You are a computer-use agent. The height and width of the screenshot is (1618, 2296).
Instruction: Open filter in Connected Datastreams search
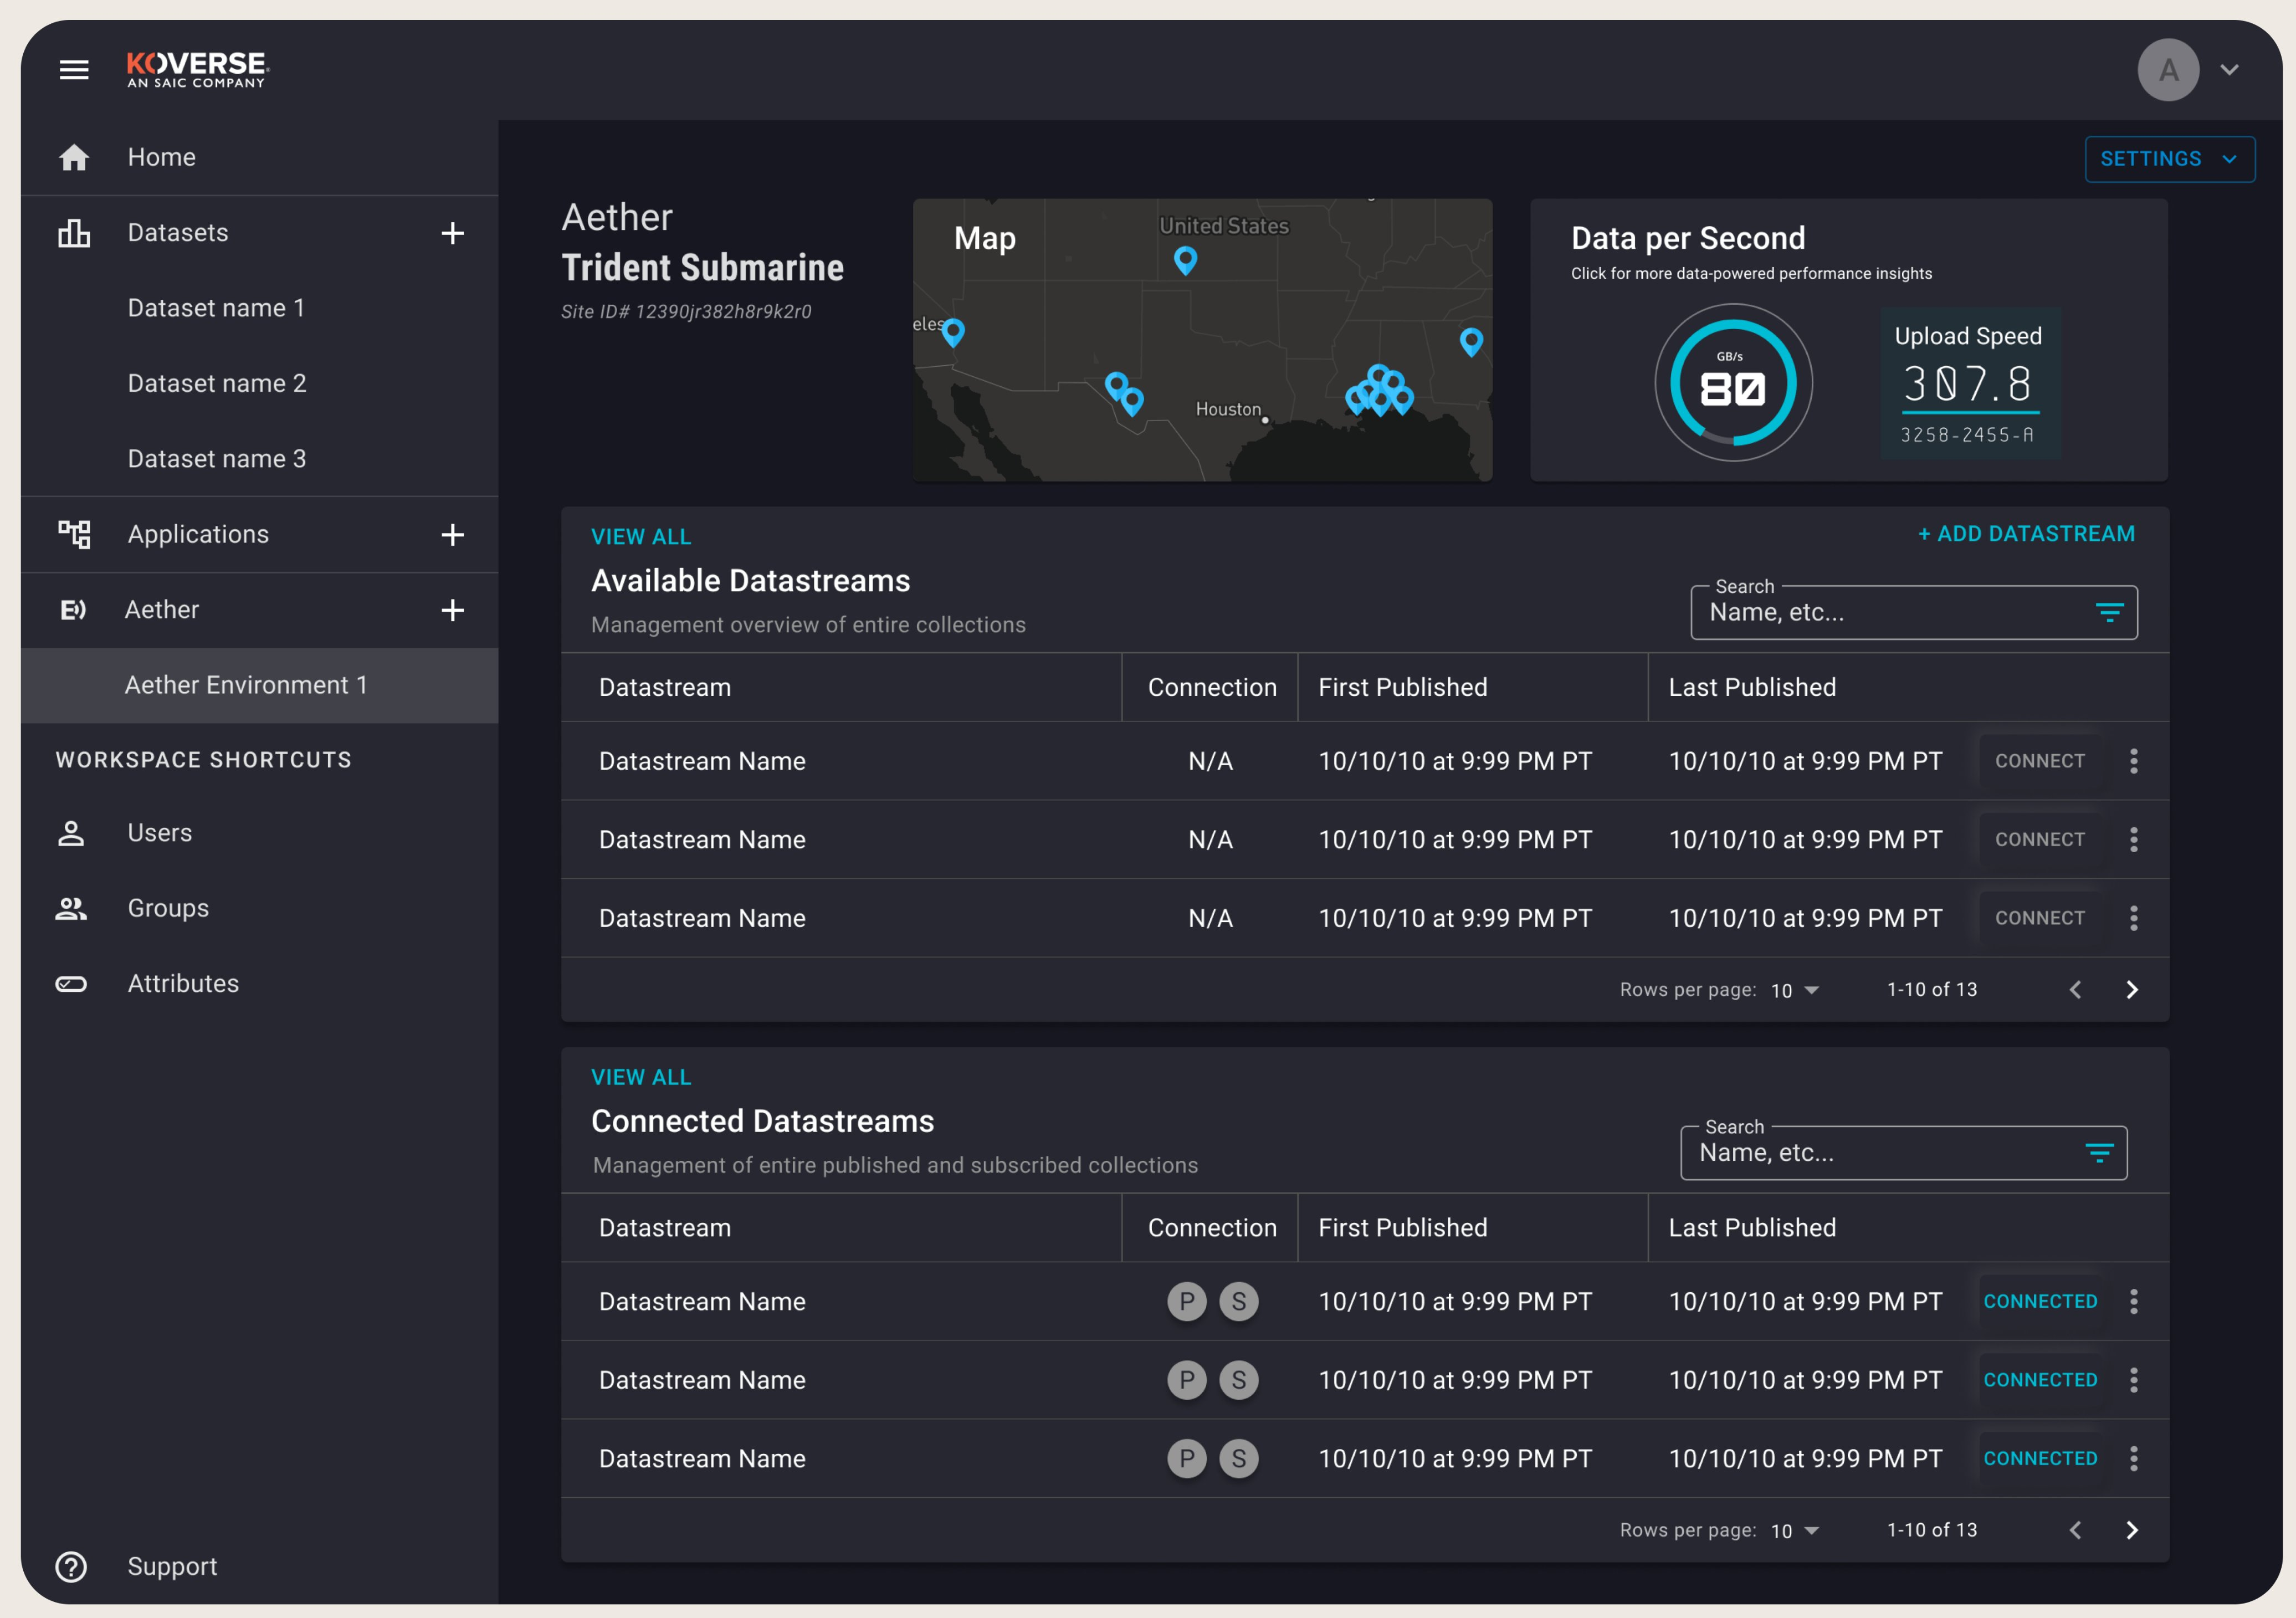pyautogui.click(x=2099, y=1153)
